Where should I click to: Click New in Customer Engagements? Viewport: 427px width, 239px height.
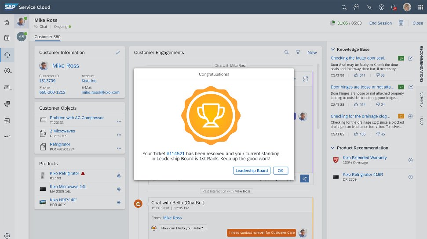coord(312,53)
